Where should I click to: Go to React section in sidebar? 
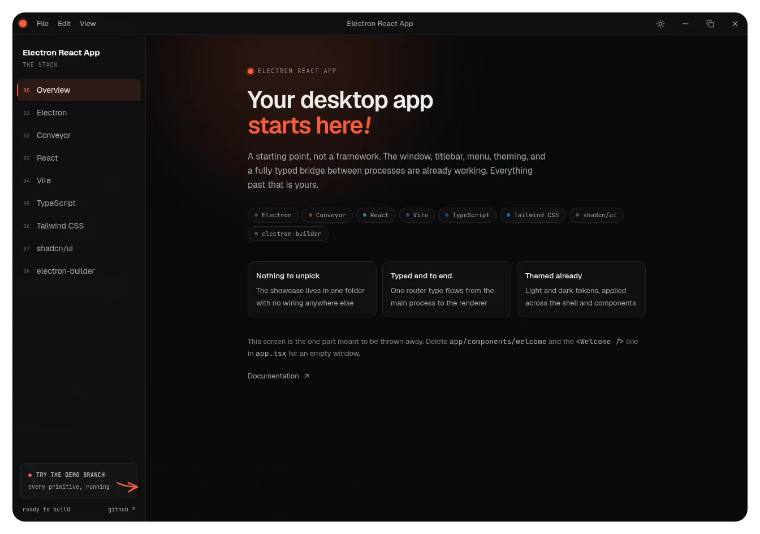[x=79, y=158]
